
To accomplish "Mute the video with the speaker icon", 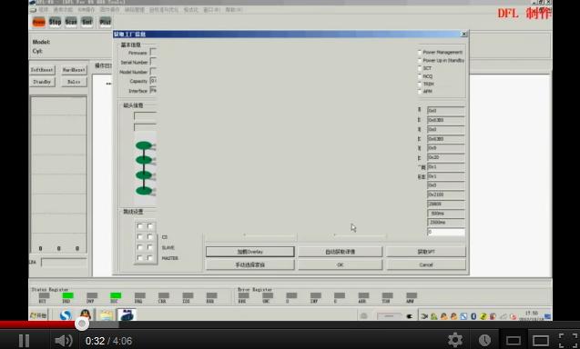I will click(63, 341).
